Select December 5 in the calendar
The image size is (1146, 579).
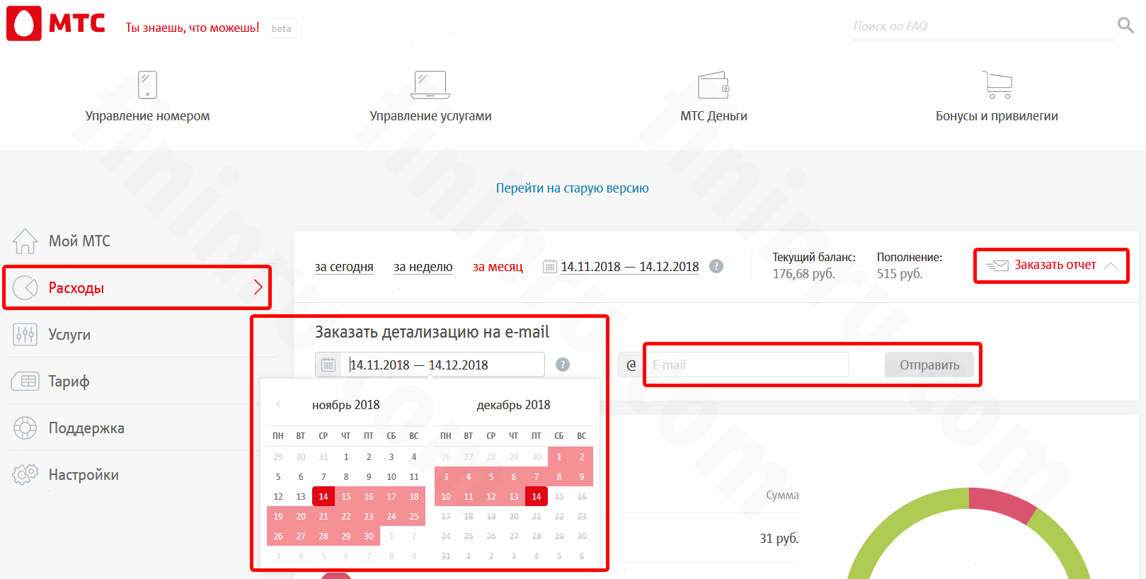point(491,476)
